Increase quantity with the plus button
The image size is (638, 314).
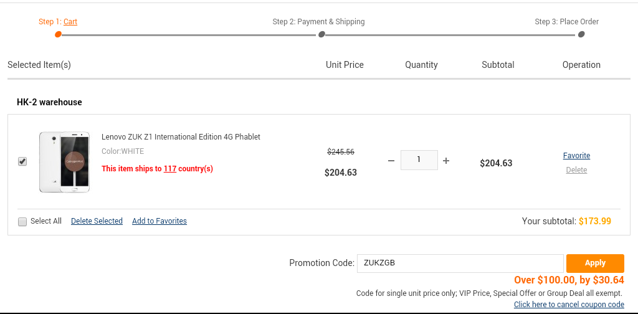point(446,161)
